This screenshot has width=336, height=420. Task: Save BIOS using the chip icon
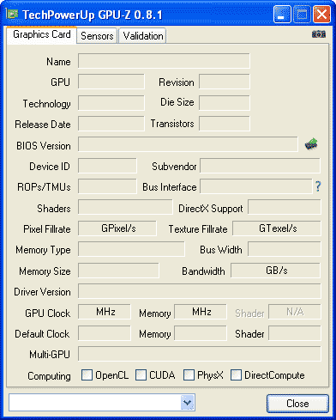tap(311, 144)
